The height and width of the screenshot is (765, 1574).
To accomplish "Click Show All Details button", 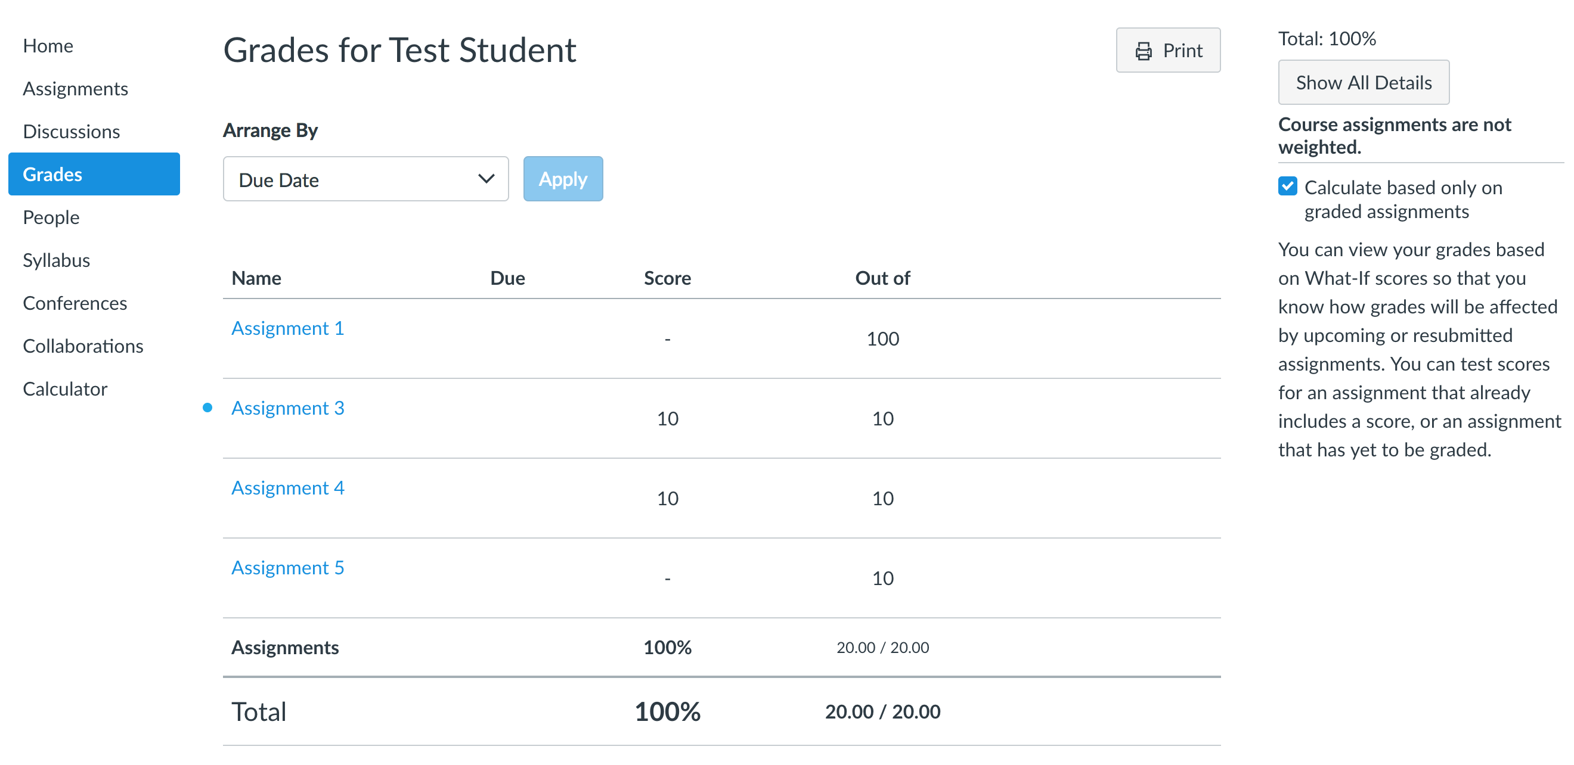I will [x=1363, y=82].
